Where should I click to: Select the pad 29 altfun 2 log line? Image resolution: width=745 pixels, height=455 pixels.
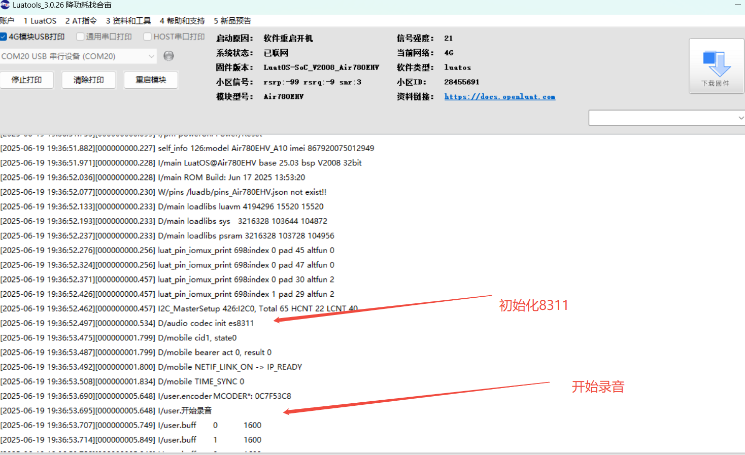pyautogui.click(x=167, y=294)
